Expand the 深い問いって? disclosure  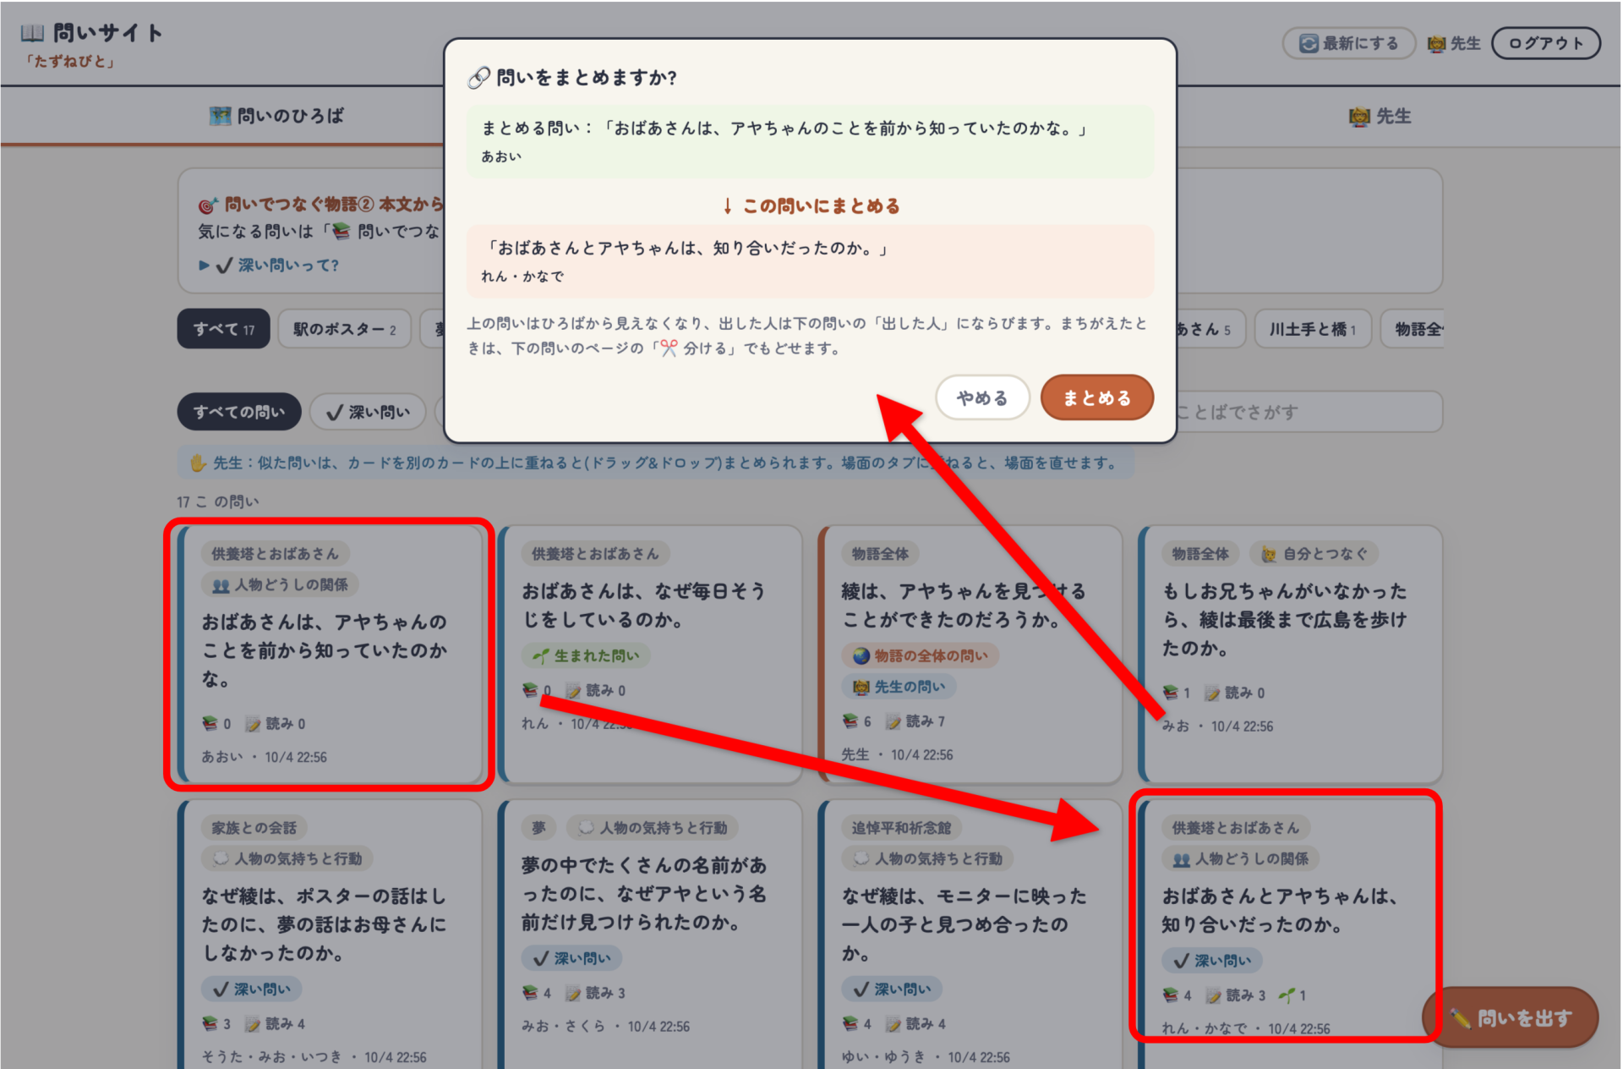pyautogui.click(x=269, y=265)
